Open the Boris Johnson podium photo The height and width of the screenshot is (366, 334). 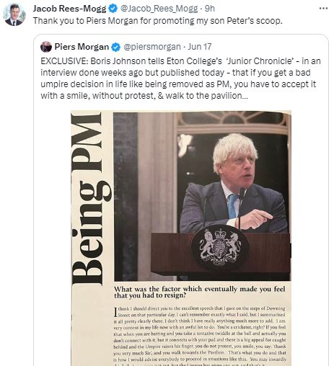click(x=202, y=196)
